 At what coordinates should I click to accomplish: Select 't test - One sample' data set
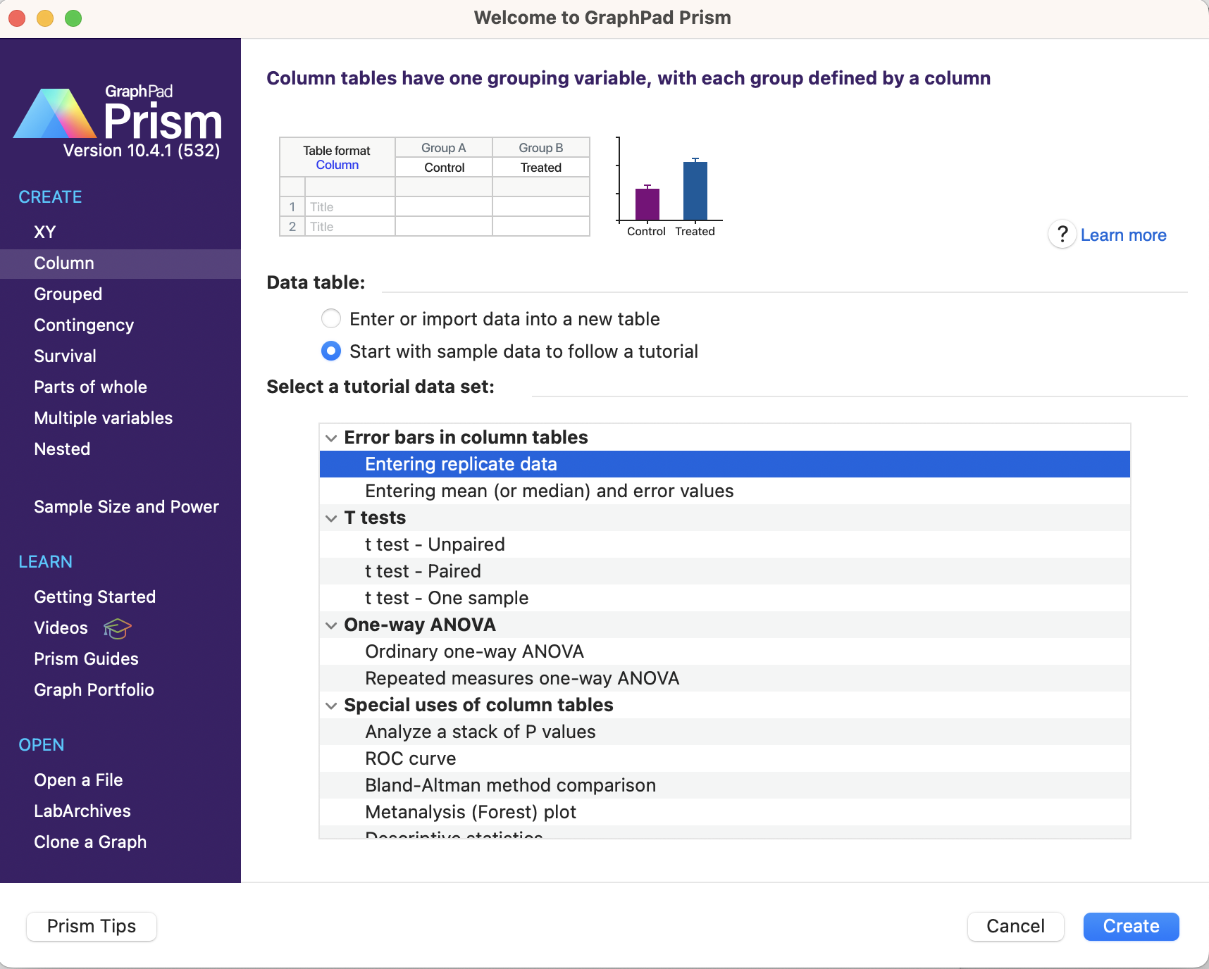725,598
